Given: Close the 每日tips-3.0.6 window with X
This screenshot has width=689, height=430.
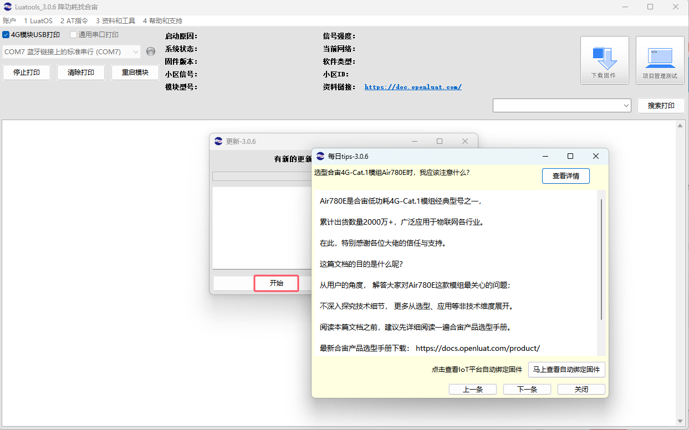Looking at the screenshot, I should (x=596, y=157).
